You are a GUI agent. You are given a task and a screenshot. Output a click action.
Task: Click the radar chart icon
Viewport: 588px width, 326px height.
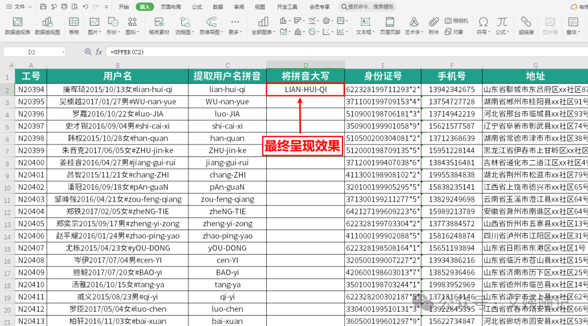point(327,20)
